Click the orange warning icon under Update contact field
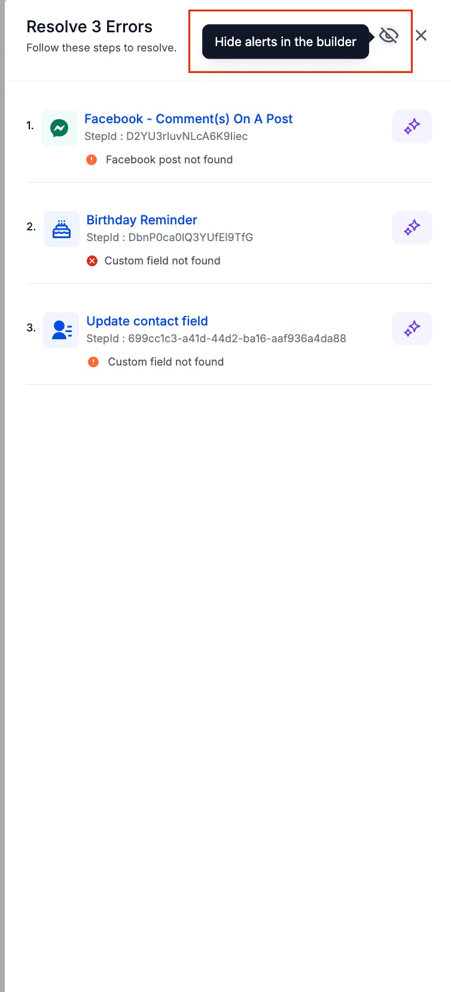The width and height of the screenshot is (451, 992). pos(93,362)
